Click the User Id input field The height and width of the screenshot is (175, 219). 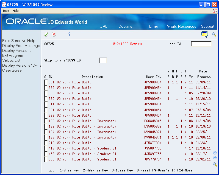201,44
